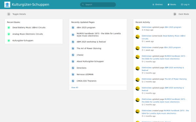Open the Nervous LEDMAN page

tap(85, 75)
